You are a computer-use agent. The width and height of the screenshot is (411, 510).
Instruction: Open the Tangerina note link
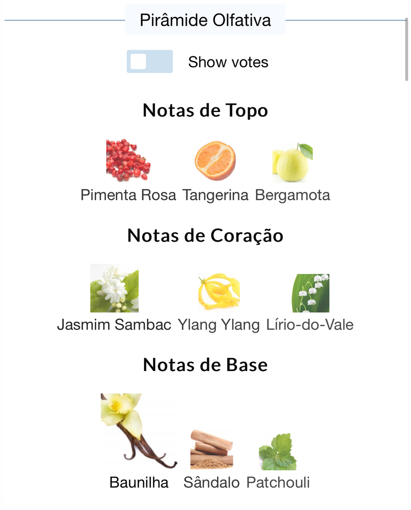point(216,195)
